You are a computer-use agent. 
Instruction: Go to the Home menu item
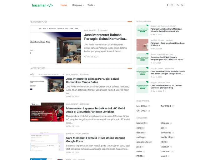point(64,5)
